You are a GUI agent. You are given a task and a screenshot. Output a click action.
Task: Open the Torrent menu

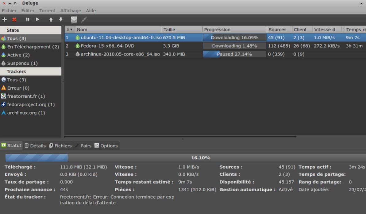point(47,10)
